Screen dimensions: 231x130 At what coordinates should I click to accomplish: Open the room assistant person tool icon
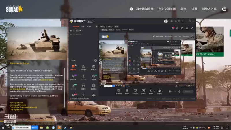click(x=83, y=68)
